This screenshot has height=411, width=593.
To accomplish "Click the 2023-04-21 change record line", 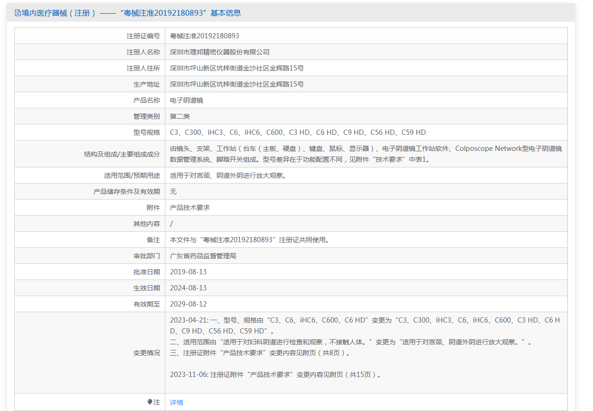I will tap(365, 325).
